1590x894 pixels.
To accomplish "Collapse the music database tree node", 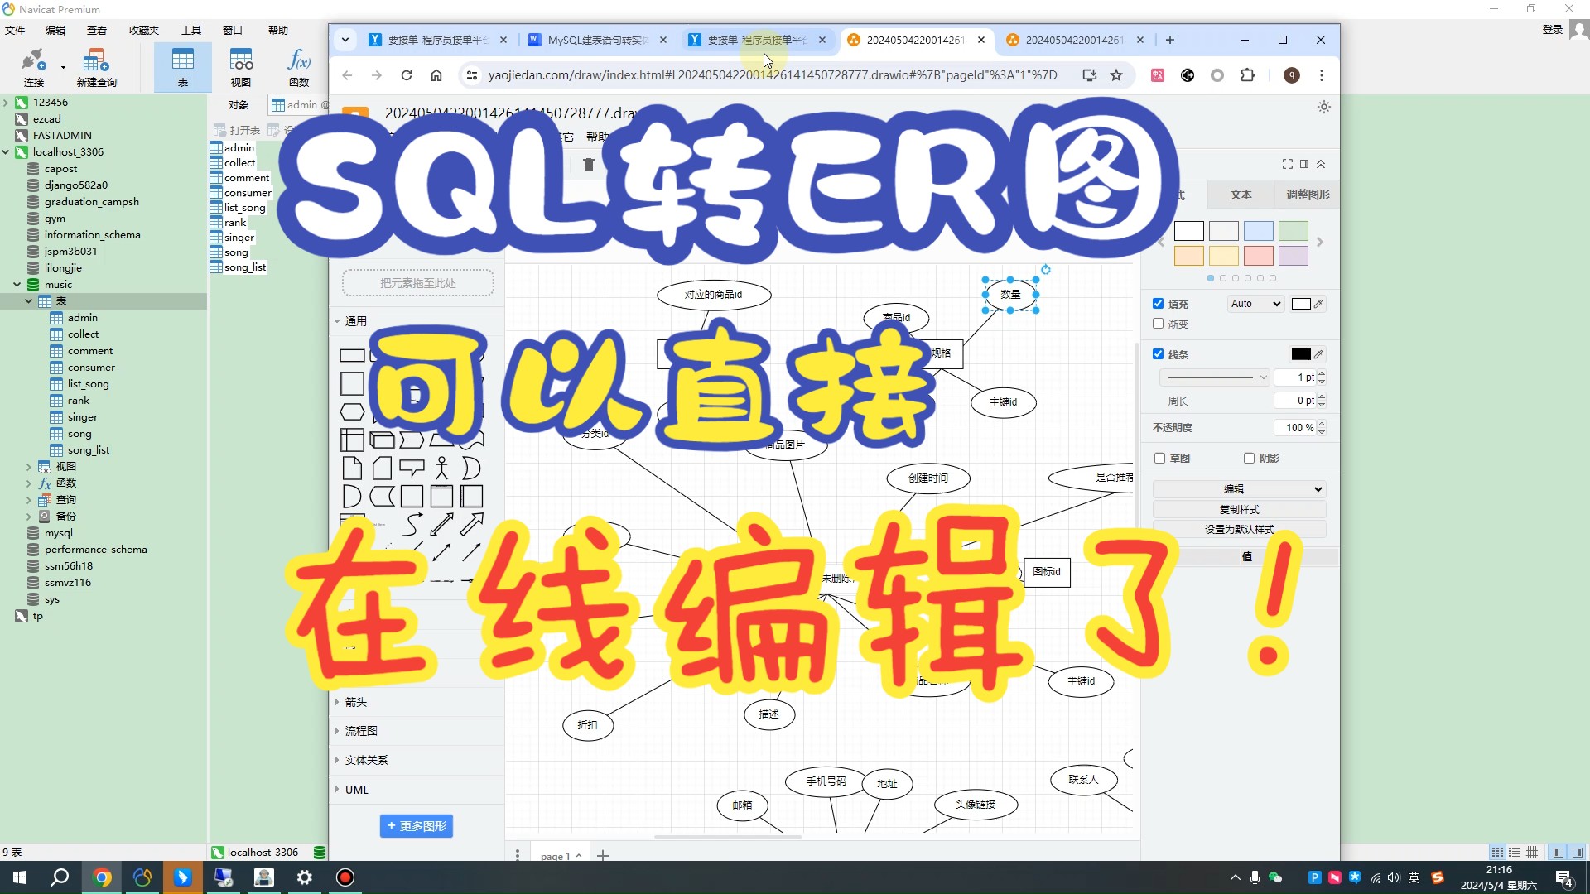I will 17,285.
